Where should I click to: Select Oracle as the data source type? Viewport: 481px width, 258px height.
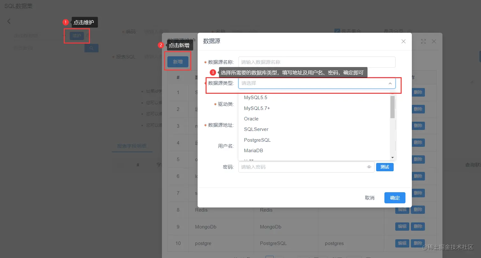point(314,119)
